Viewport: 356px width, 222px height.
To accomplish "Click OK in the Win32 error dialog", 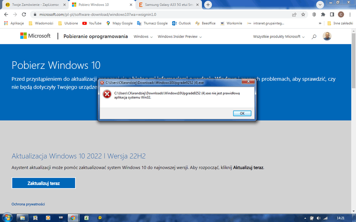I will [242, 113].
